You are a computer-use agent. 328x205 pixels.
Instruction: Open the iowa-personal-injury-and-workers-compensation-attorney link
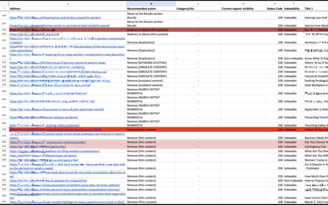[x=65, y=190]
